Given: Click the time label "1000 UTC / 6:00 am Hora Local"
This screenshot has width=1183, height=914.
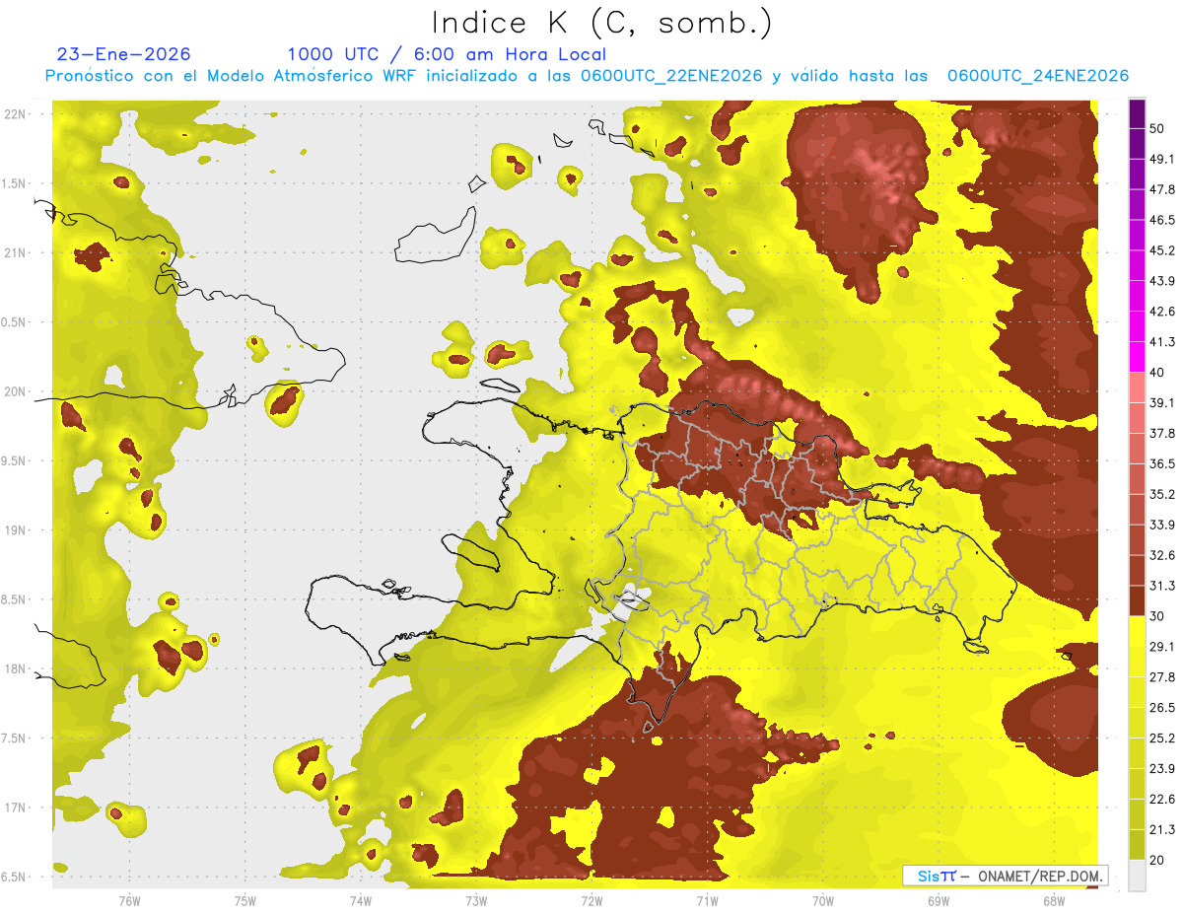Looking at the screenshot, I should [447, 54].
